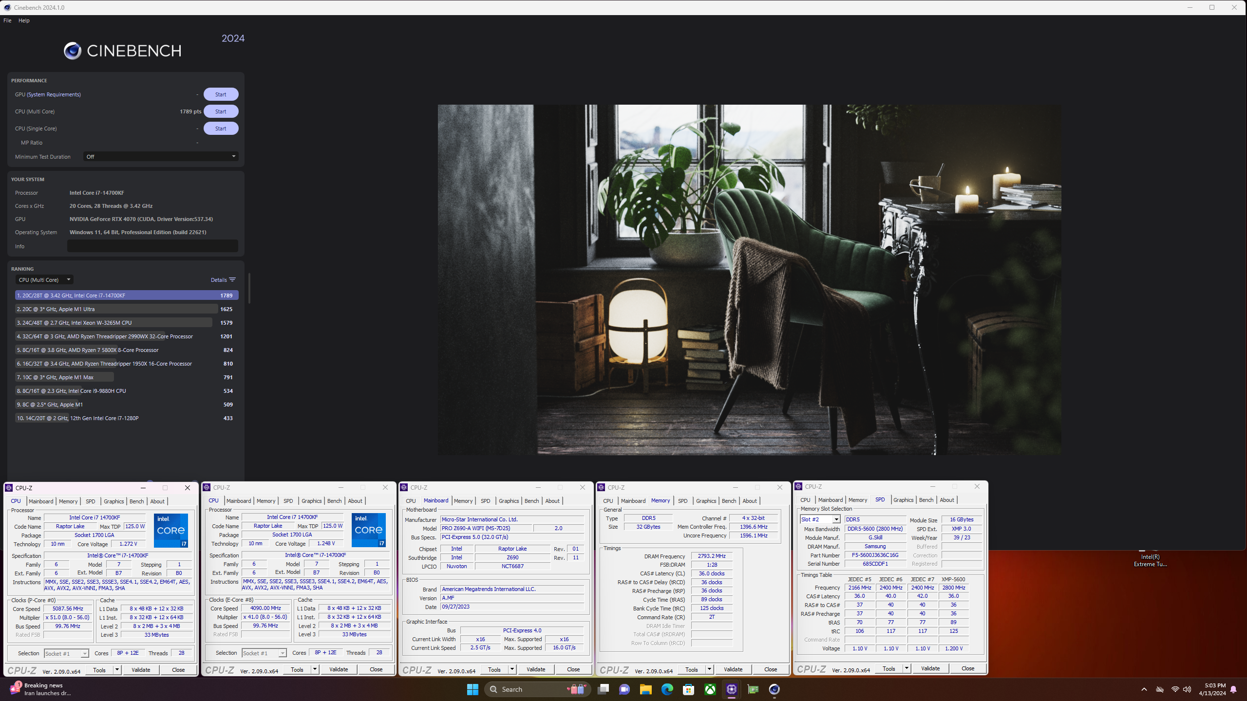Show hidden system tray icons chevron
This screenshot has height=701, width=1247.
1144,689
